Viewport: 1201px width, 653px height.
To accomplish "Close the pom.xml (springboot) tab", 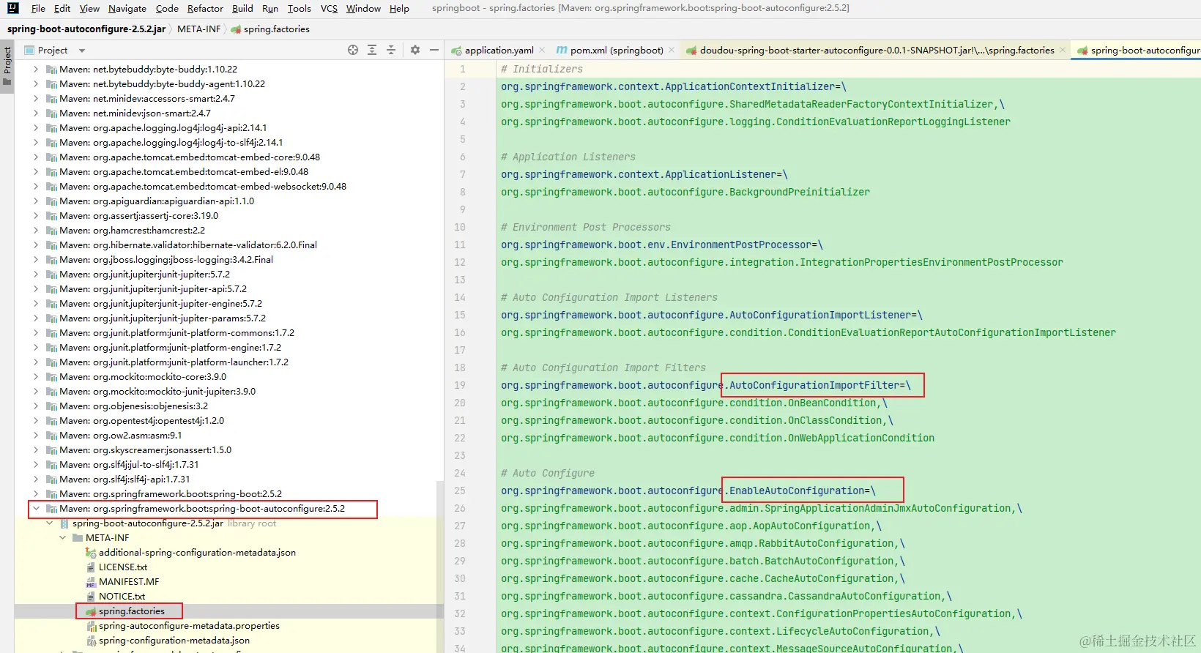I will (672, 50).
